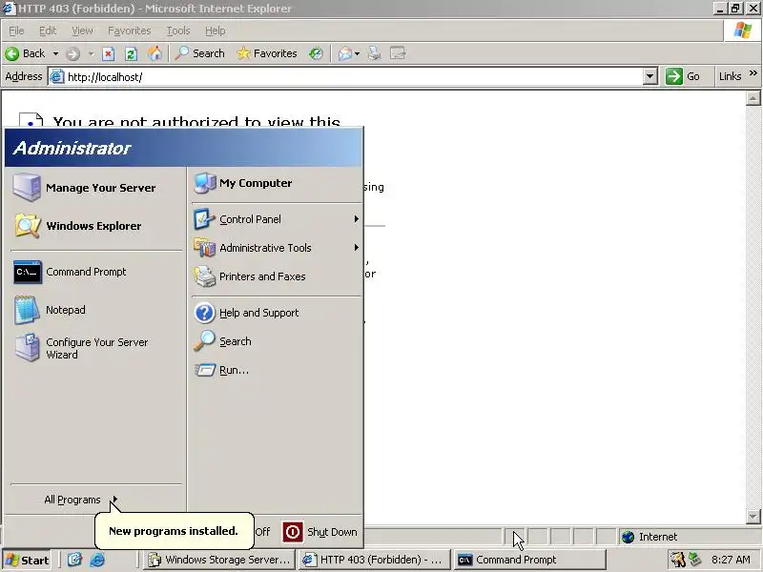Expand Control Panel submenu arrow
The width and height of the screenshot is (763, 572).
[356, 219]
